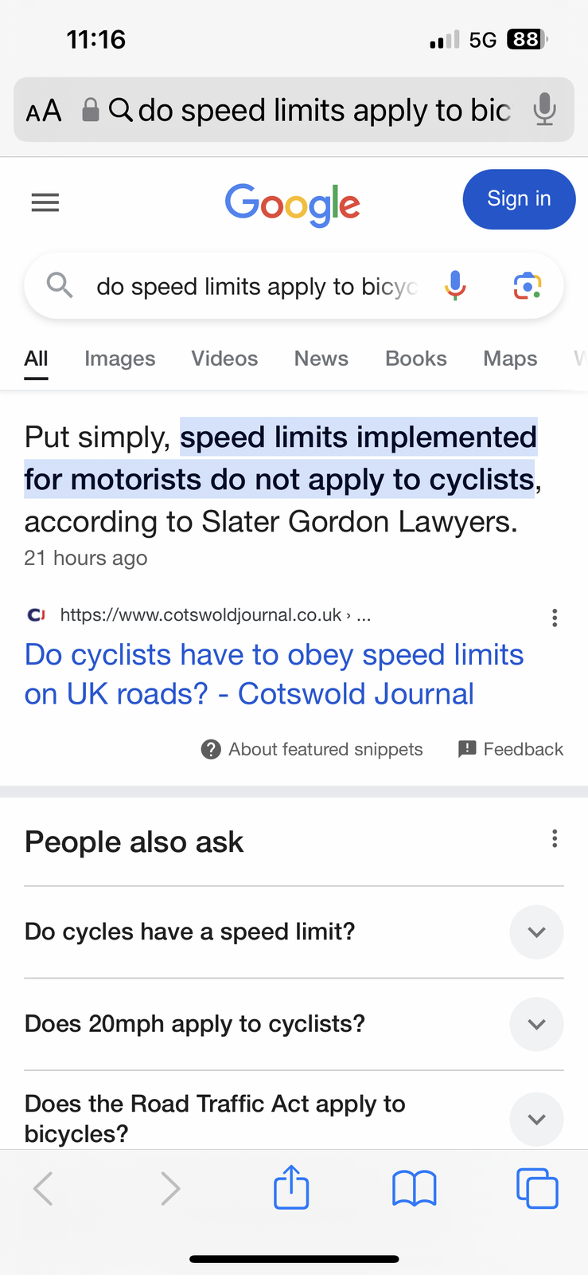Click the Sign in button

(519, 199)
